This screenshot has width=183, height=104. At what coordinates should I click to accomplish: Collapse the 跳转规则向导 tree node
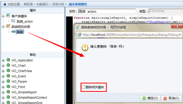click(3, 27)
